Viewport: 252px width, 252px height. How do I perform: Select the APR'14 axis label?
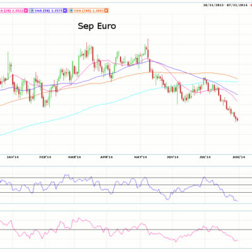click(x=106, y=157)
